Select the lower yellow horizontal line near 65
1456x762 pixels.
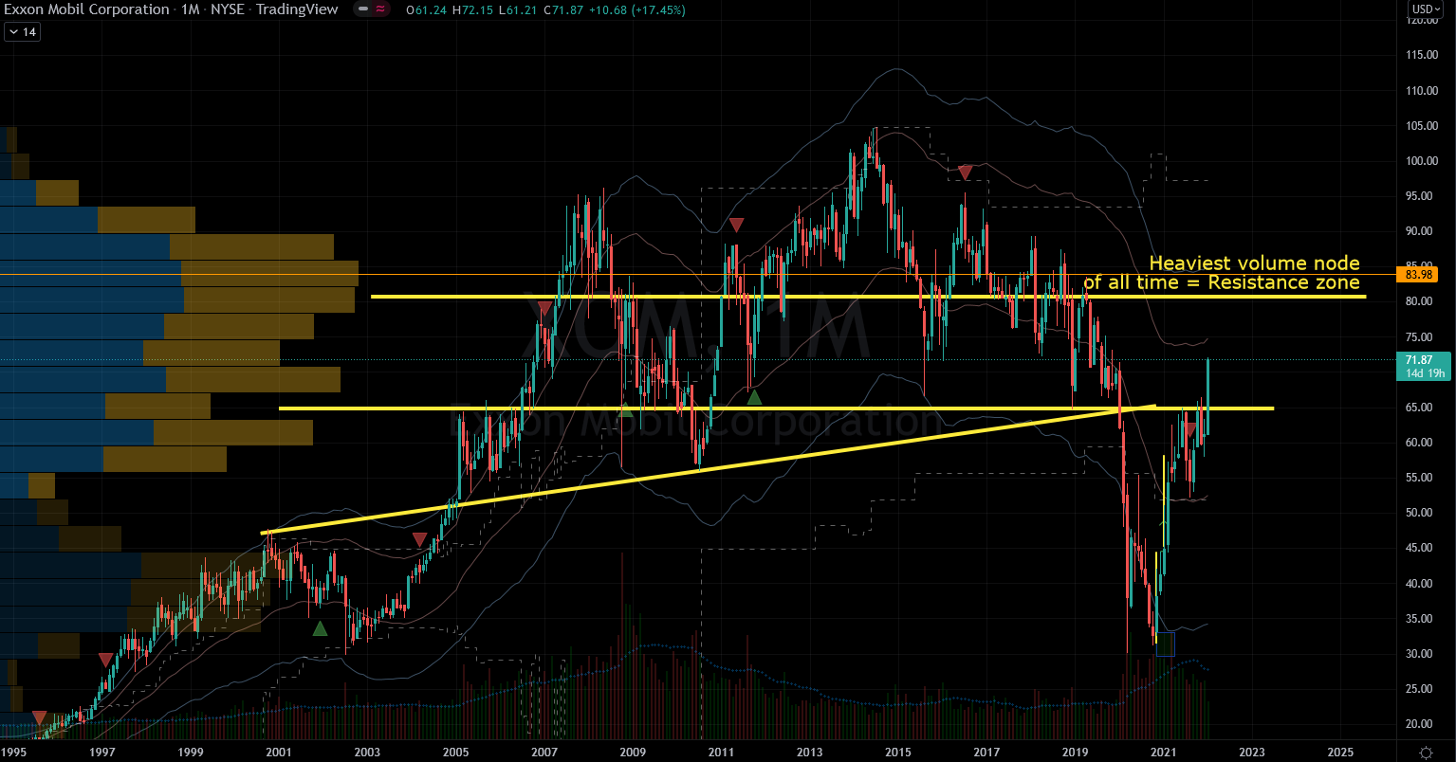776,408
